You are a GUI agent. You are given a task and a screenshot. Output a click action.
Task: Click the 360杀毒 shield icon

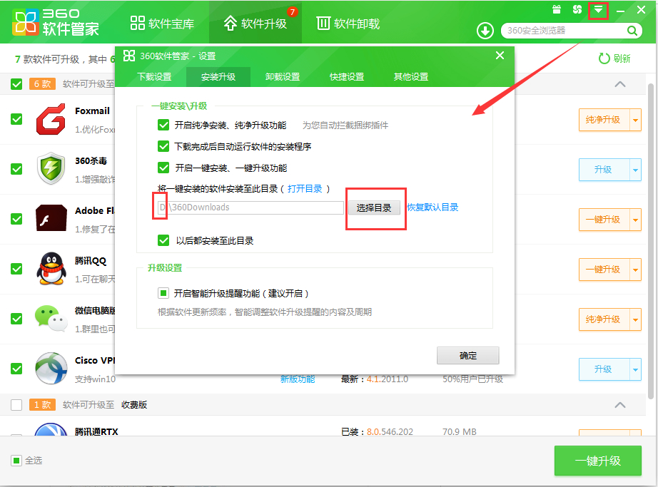51,170
